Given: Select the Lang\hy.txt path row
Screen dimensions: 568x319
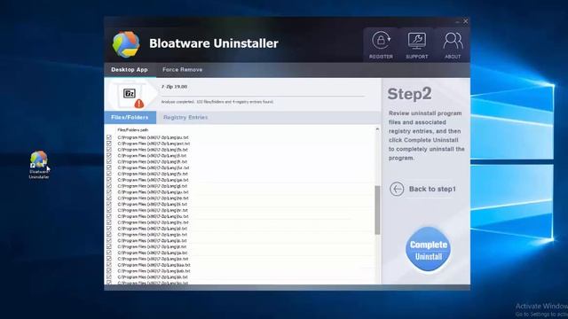Looking at the screenshot, I should point(153,222).
